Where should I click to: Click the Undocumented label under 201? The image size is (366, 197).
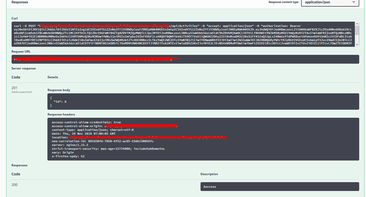(21, 92)
